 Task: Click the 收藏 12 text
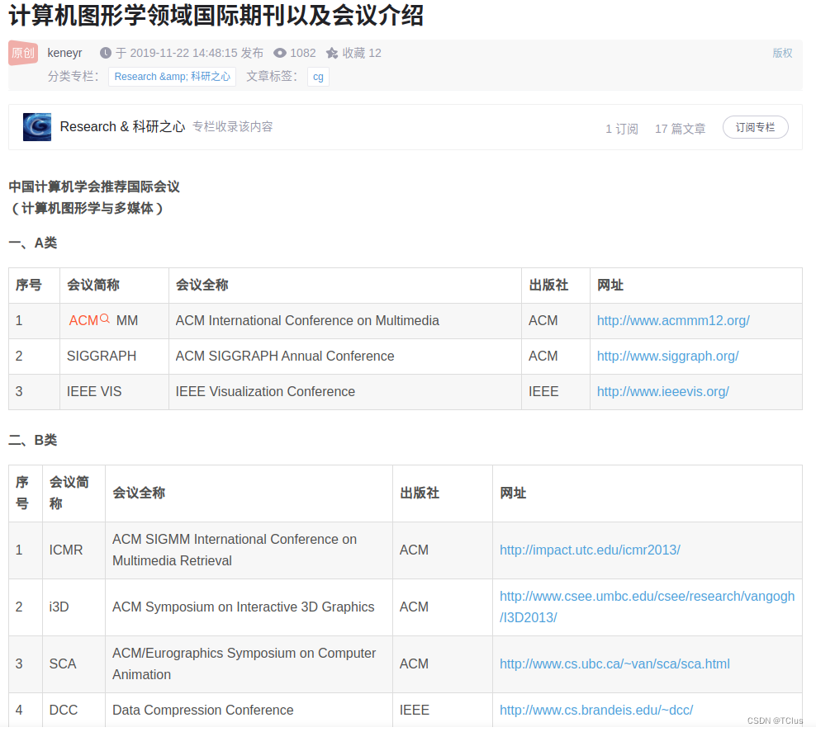(362, 53)
